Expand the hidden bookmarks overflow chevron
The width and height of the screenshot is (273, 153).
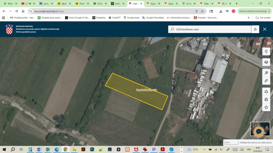pyautogui.click(x=249, y=18)
